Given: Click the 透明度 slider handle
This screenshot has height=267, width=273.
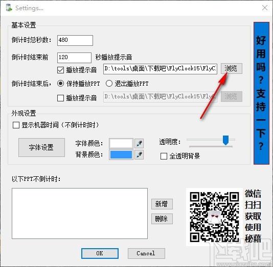Looking at the screenshot, I should click(x=226, y=140).
